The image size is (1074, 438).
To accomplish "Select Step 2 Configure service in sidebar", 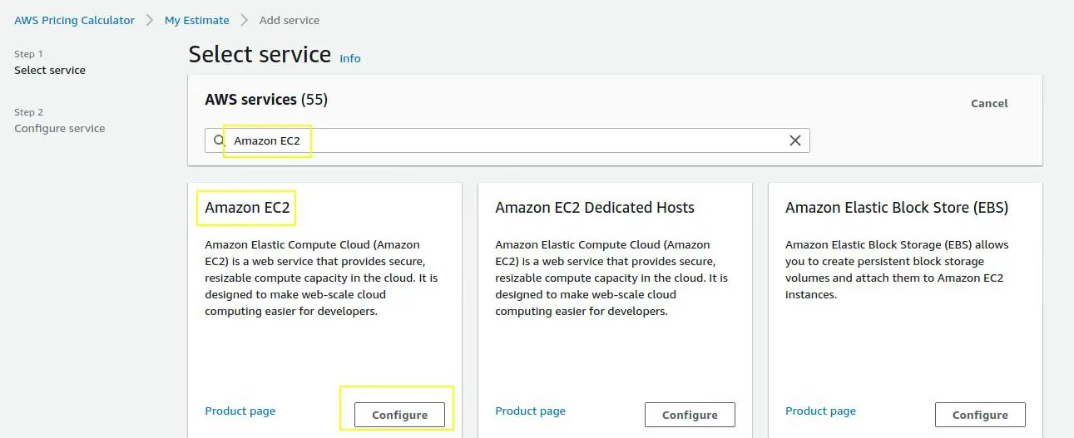I will [x=60, y=128].
